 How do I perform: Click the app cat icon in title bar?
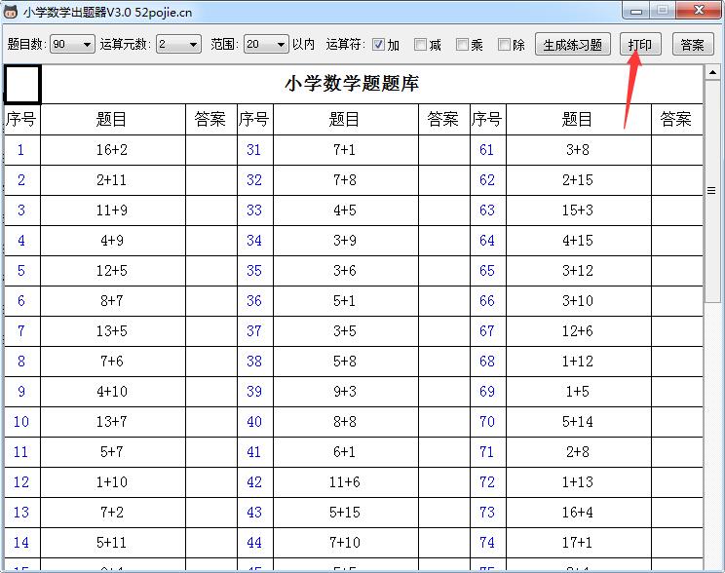[11, 12]
